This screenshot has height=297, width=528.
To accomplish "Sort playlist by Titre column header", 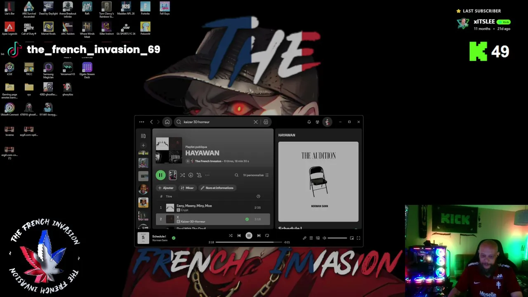I will coord(169,196).
